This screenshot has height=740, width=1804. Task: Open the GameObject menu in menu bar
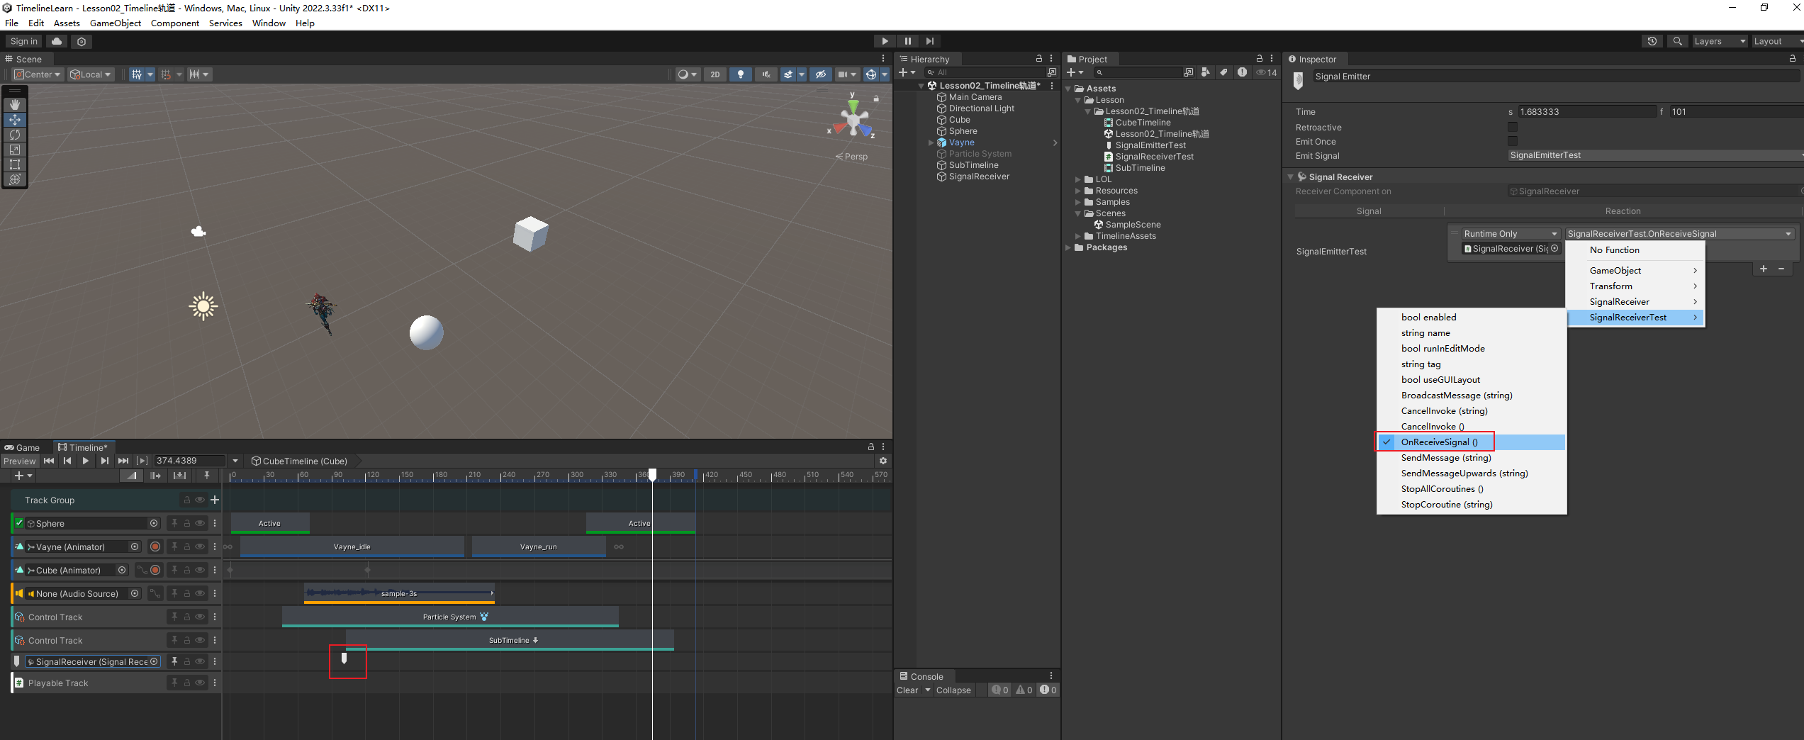[x=115, y=23]
